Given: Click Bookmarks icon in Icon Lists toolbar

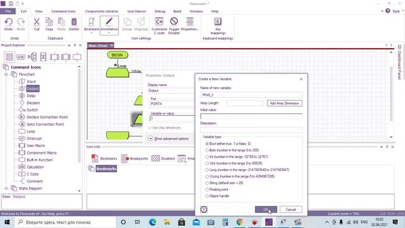Looking at the screenshot, I should click(x=104, y=158).
